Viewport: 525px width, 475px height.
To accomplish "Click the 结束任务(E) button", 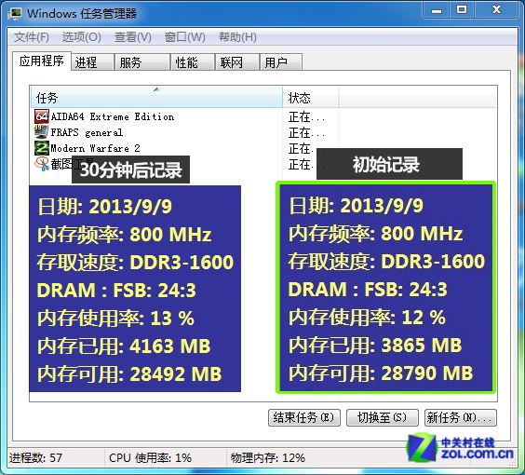I will point(304,417).
